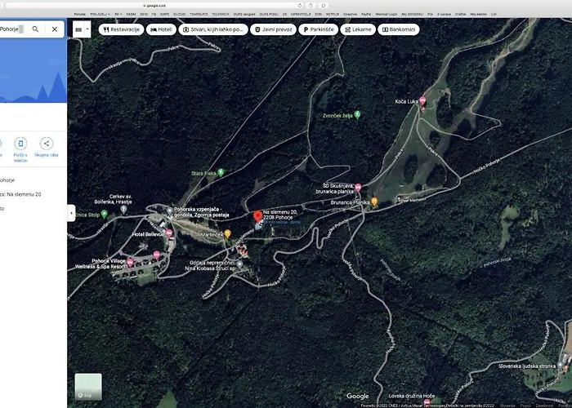Click the search magnifier icon

coord(35,29)
